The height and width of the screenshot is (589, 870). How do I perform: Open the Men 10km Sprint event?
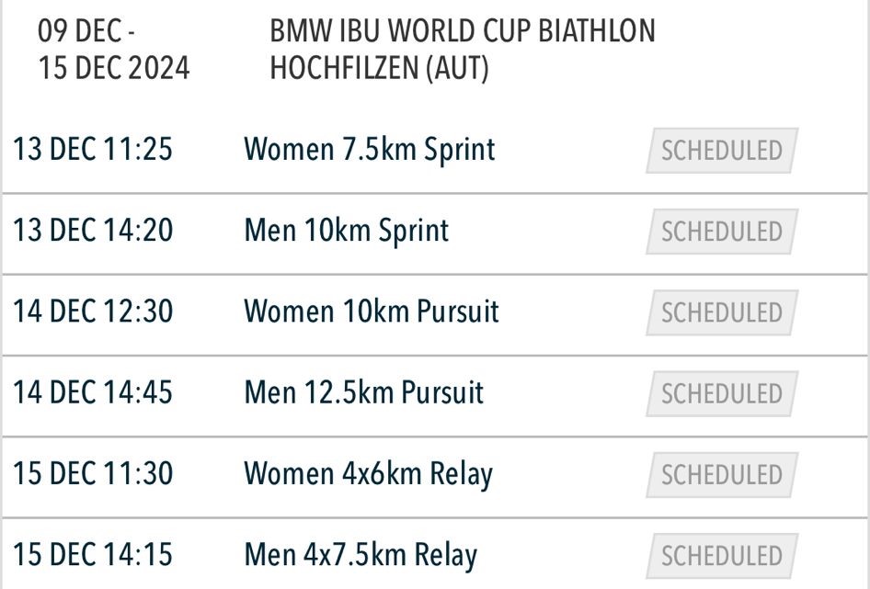tap(346, 232)
